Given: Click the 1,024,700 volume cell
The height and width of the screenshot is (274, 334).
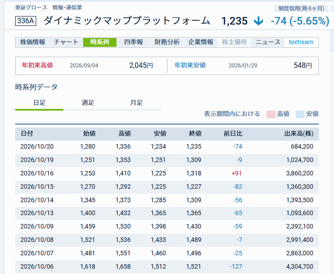Looking at the screenshot, I should click(x=300, y=160).
